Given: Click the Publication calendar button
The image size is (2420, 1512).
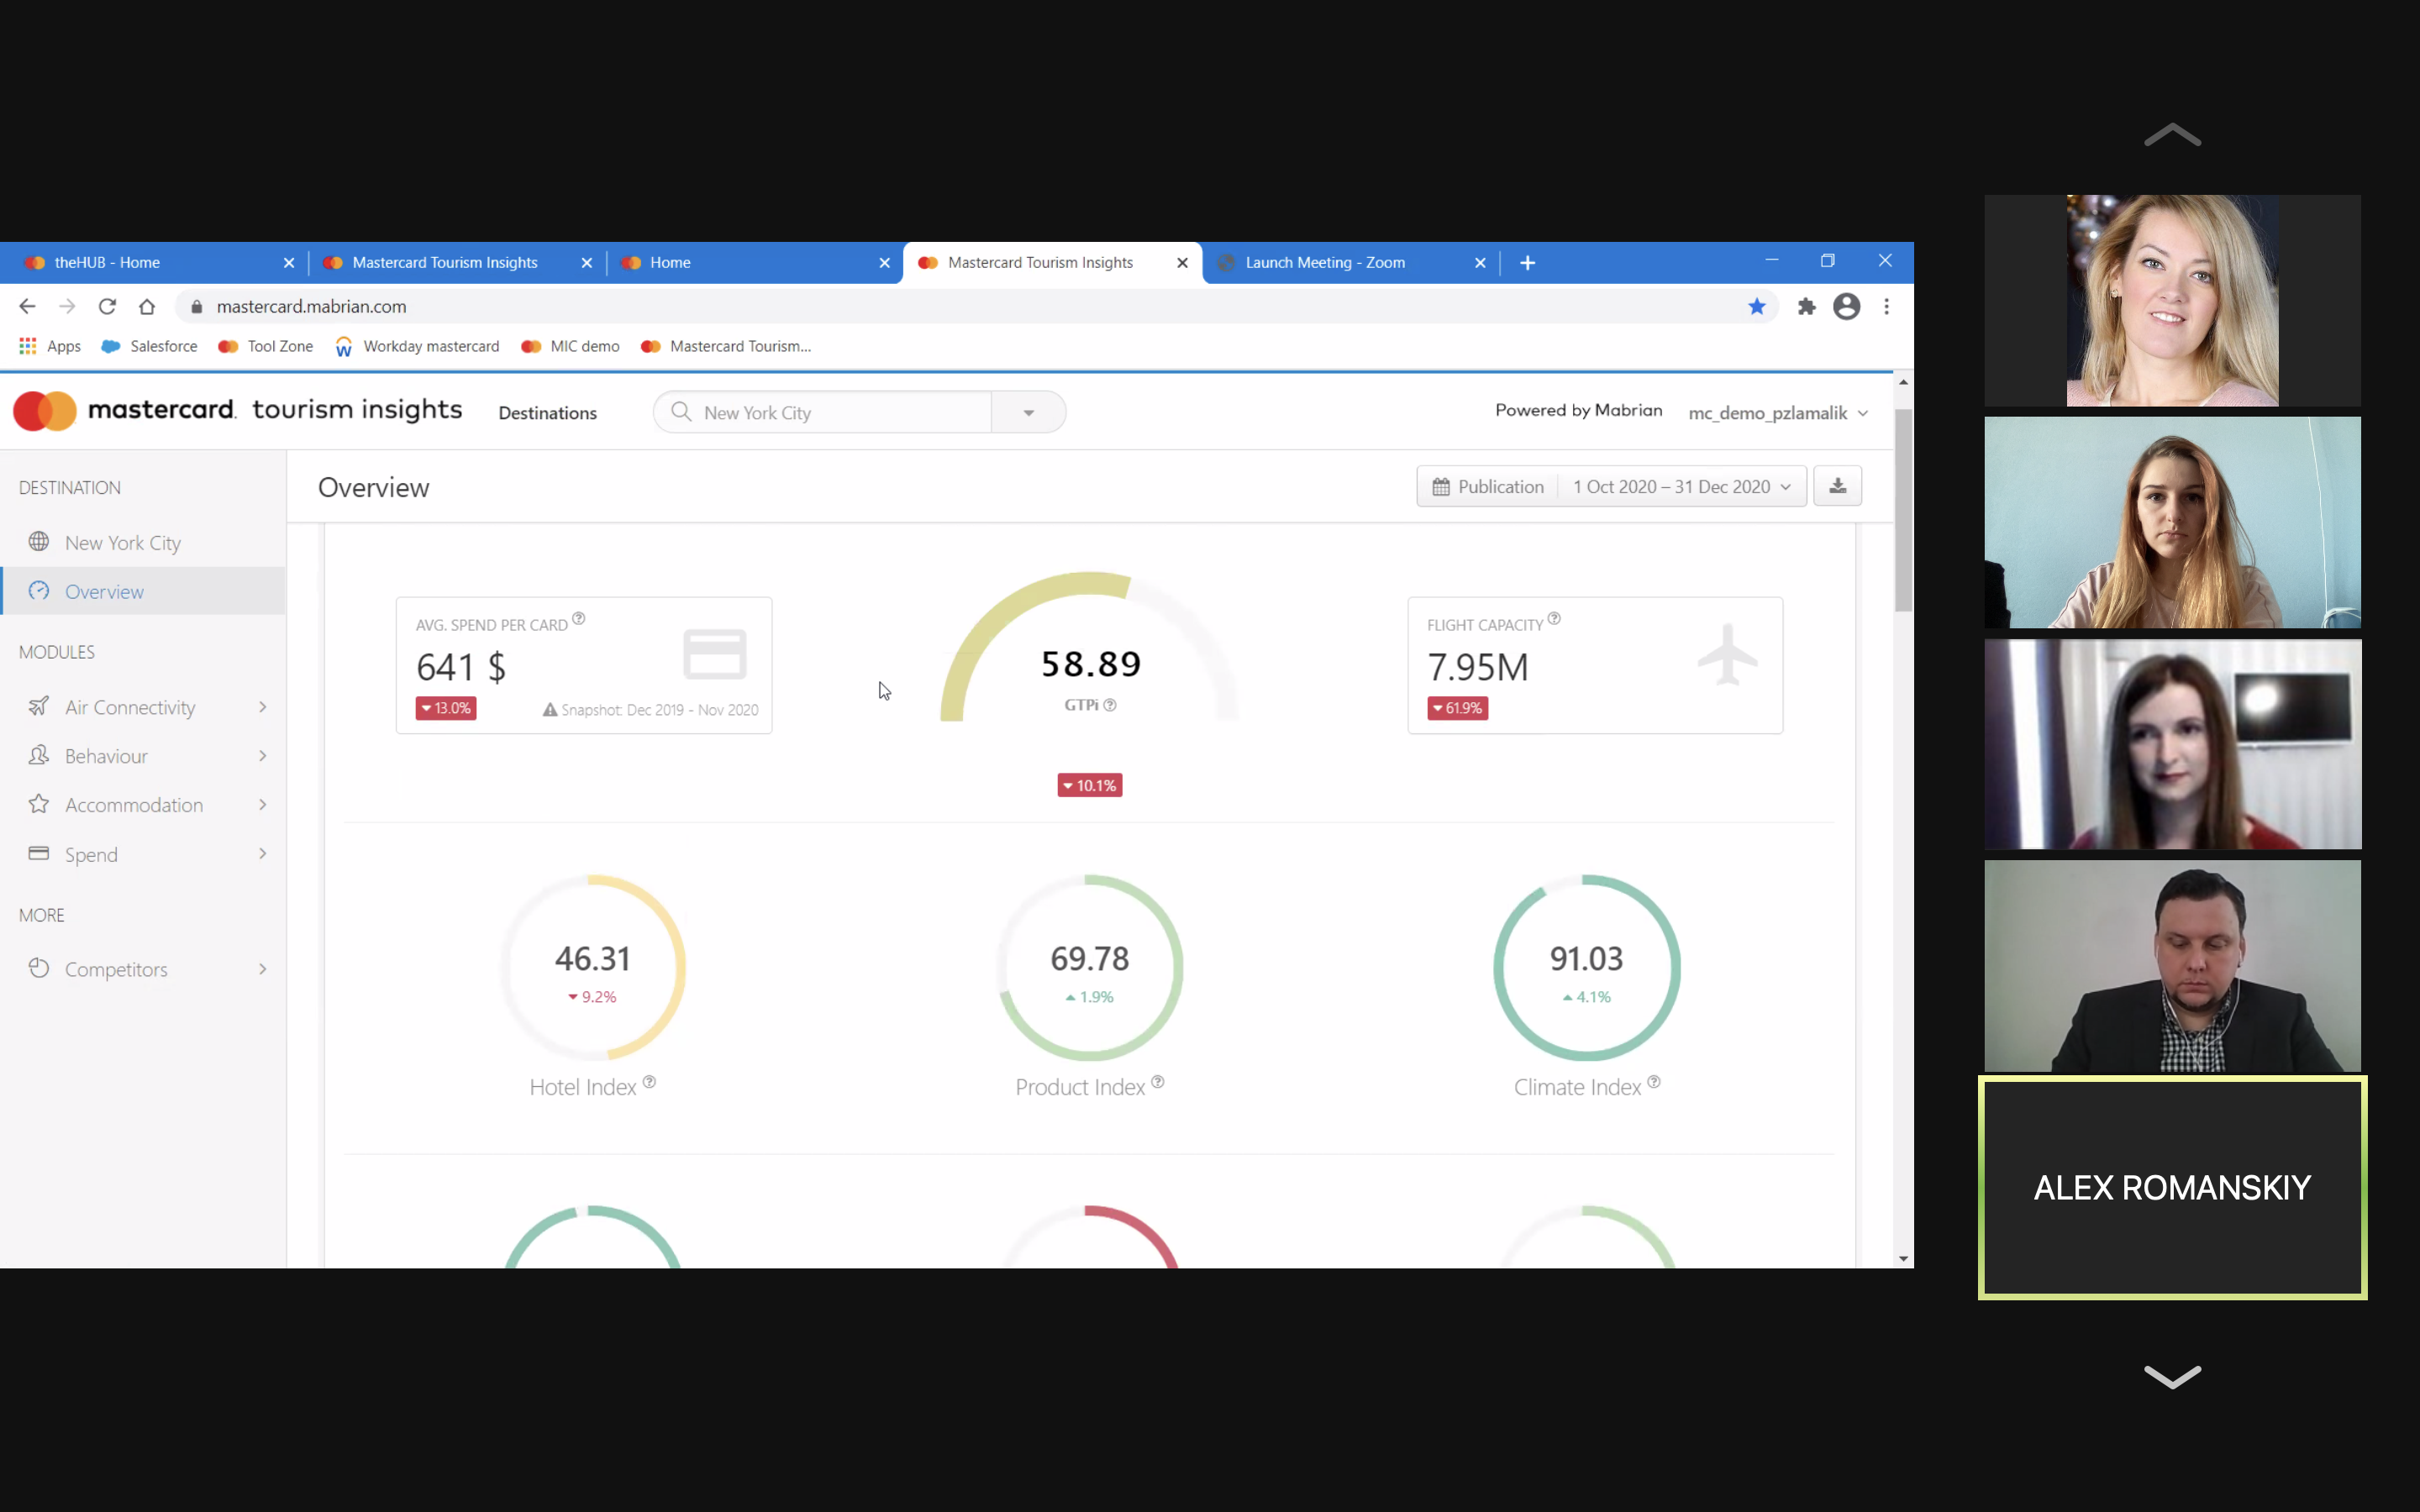Looking at the screenshot, I should 1488,486.
